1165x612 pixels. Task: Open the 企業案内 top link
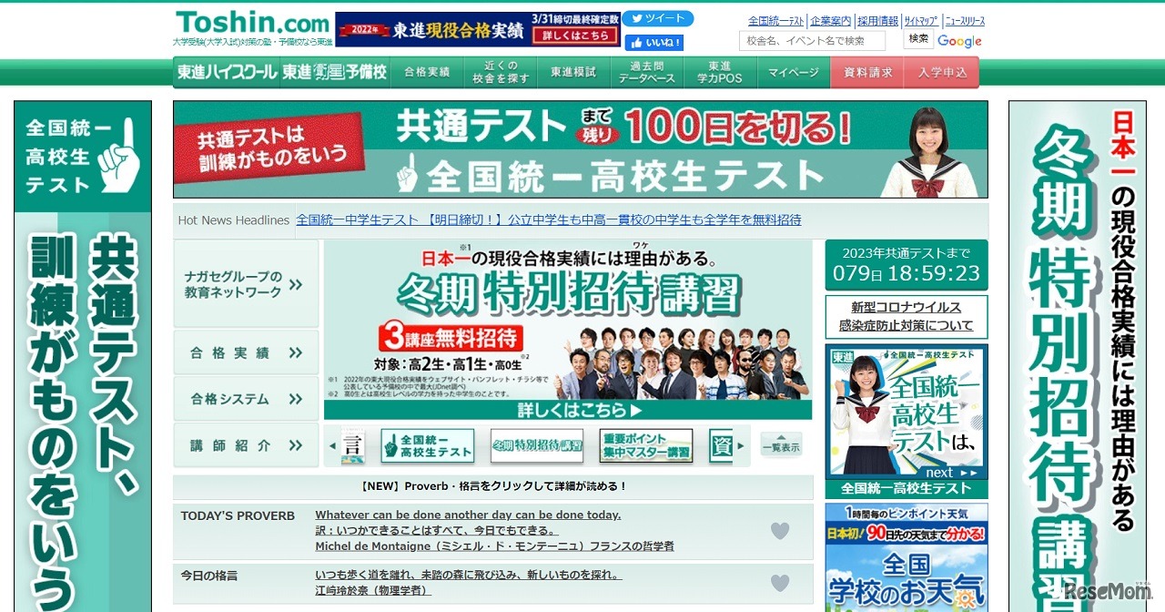[830, 21]
